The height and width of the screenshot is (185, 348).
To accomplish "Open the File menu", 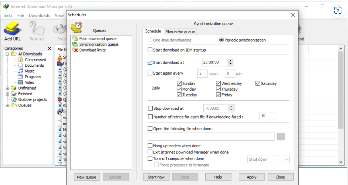I will pyautogui.click(x=21, y=15).
